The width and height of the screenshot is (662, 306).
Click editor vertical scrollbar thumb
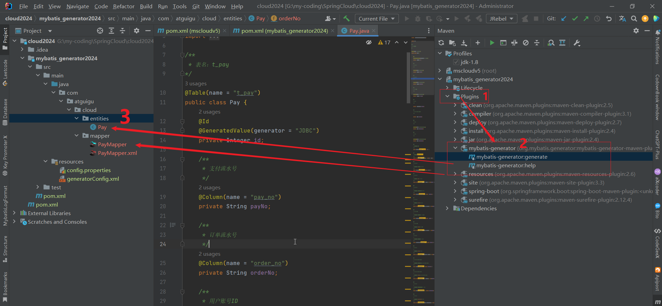tap(408, 78)
